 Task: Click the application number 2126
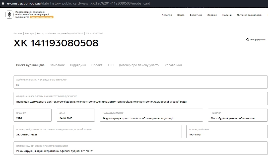coord(19,118)
